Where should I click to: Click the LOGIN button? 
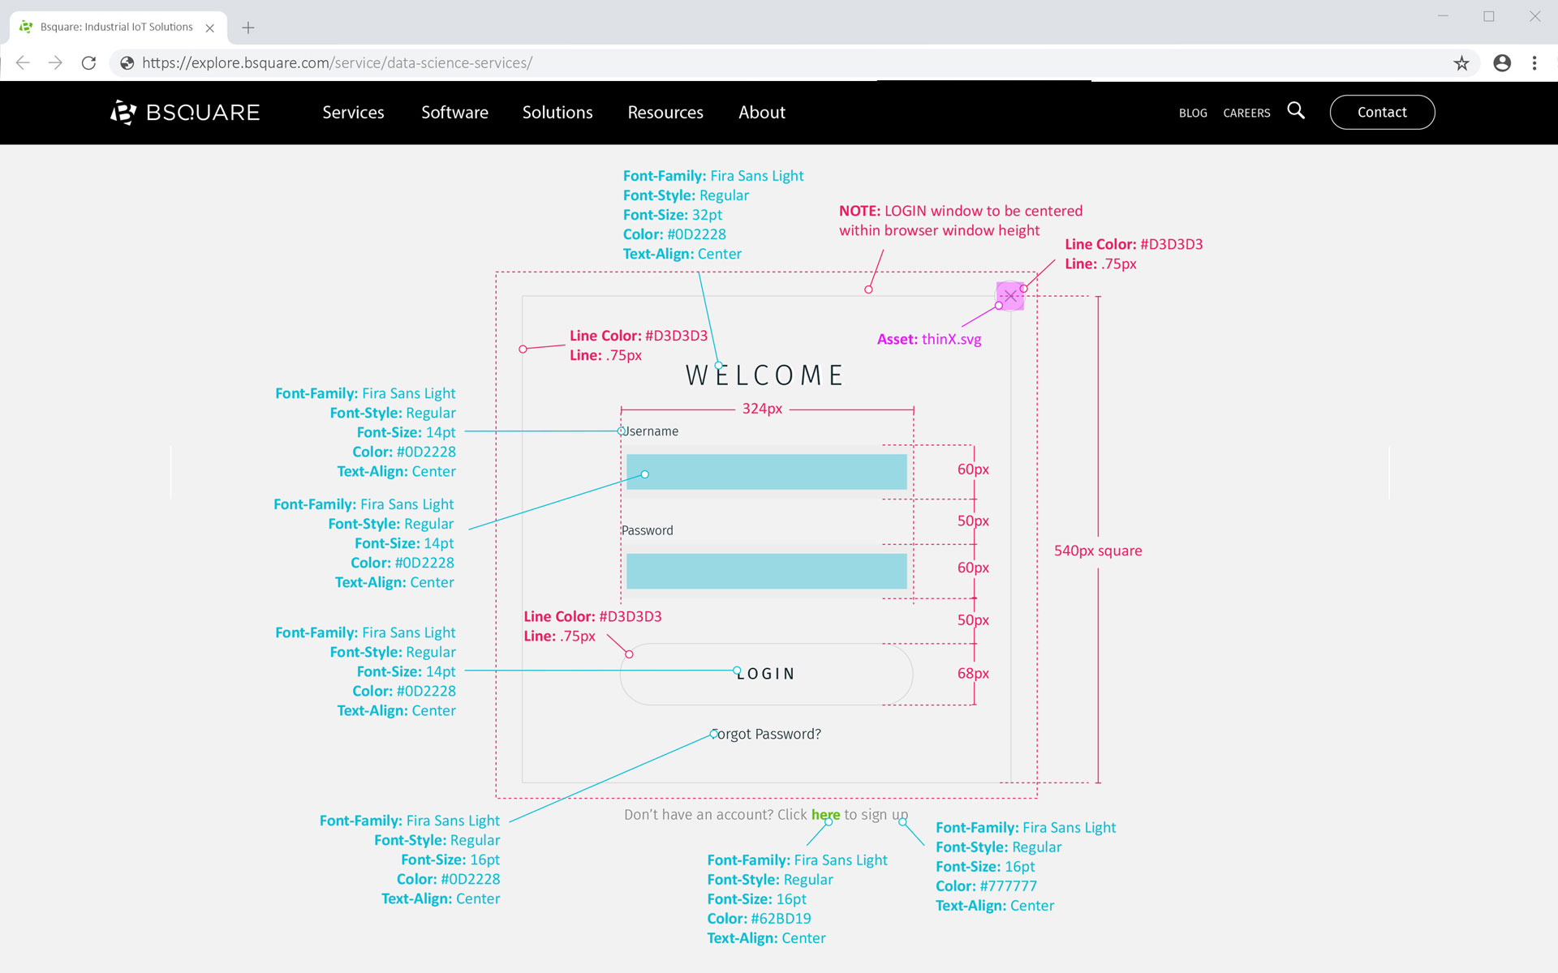click(x=766, y=674)
